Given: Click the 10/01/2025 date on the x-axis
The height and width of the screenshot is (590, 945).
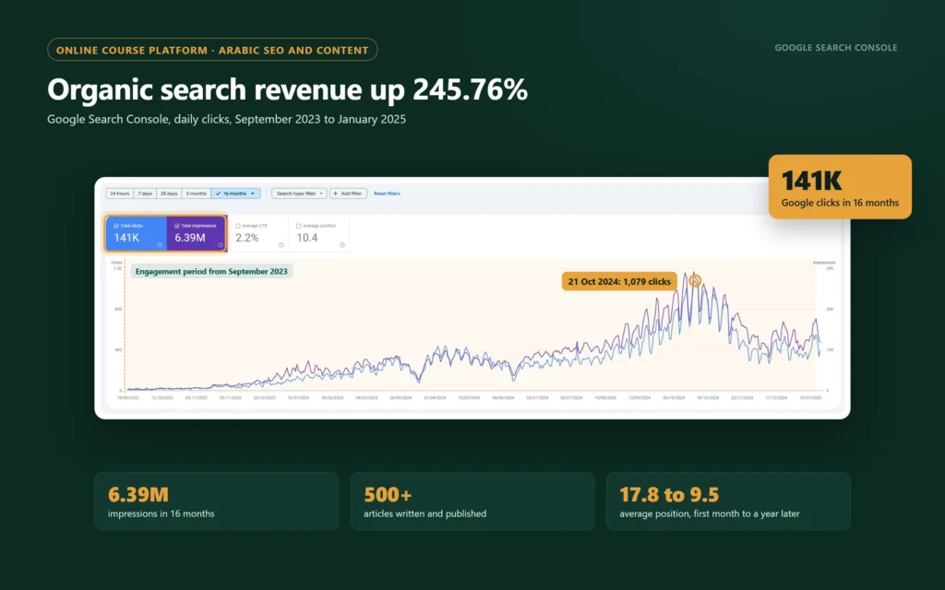Looking at the screenshot, I should [x=810, y=398].
